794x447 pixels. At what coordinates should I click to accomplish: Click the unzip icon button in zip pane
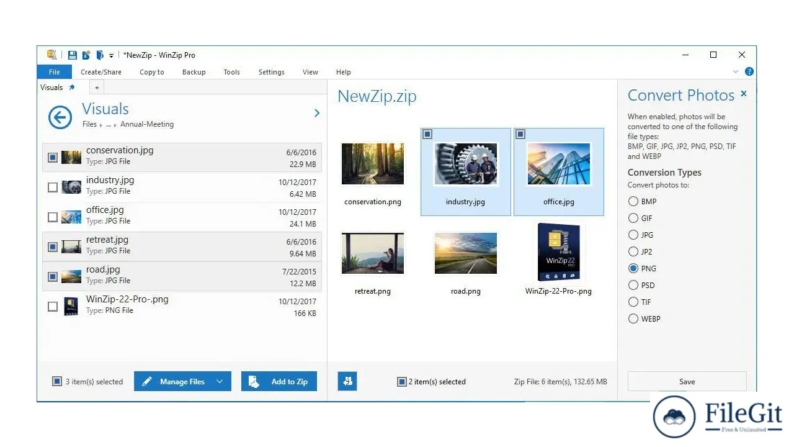pos(347,381)
